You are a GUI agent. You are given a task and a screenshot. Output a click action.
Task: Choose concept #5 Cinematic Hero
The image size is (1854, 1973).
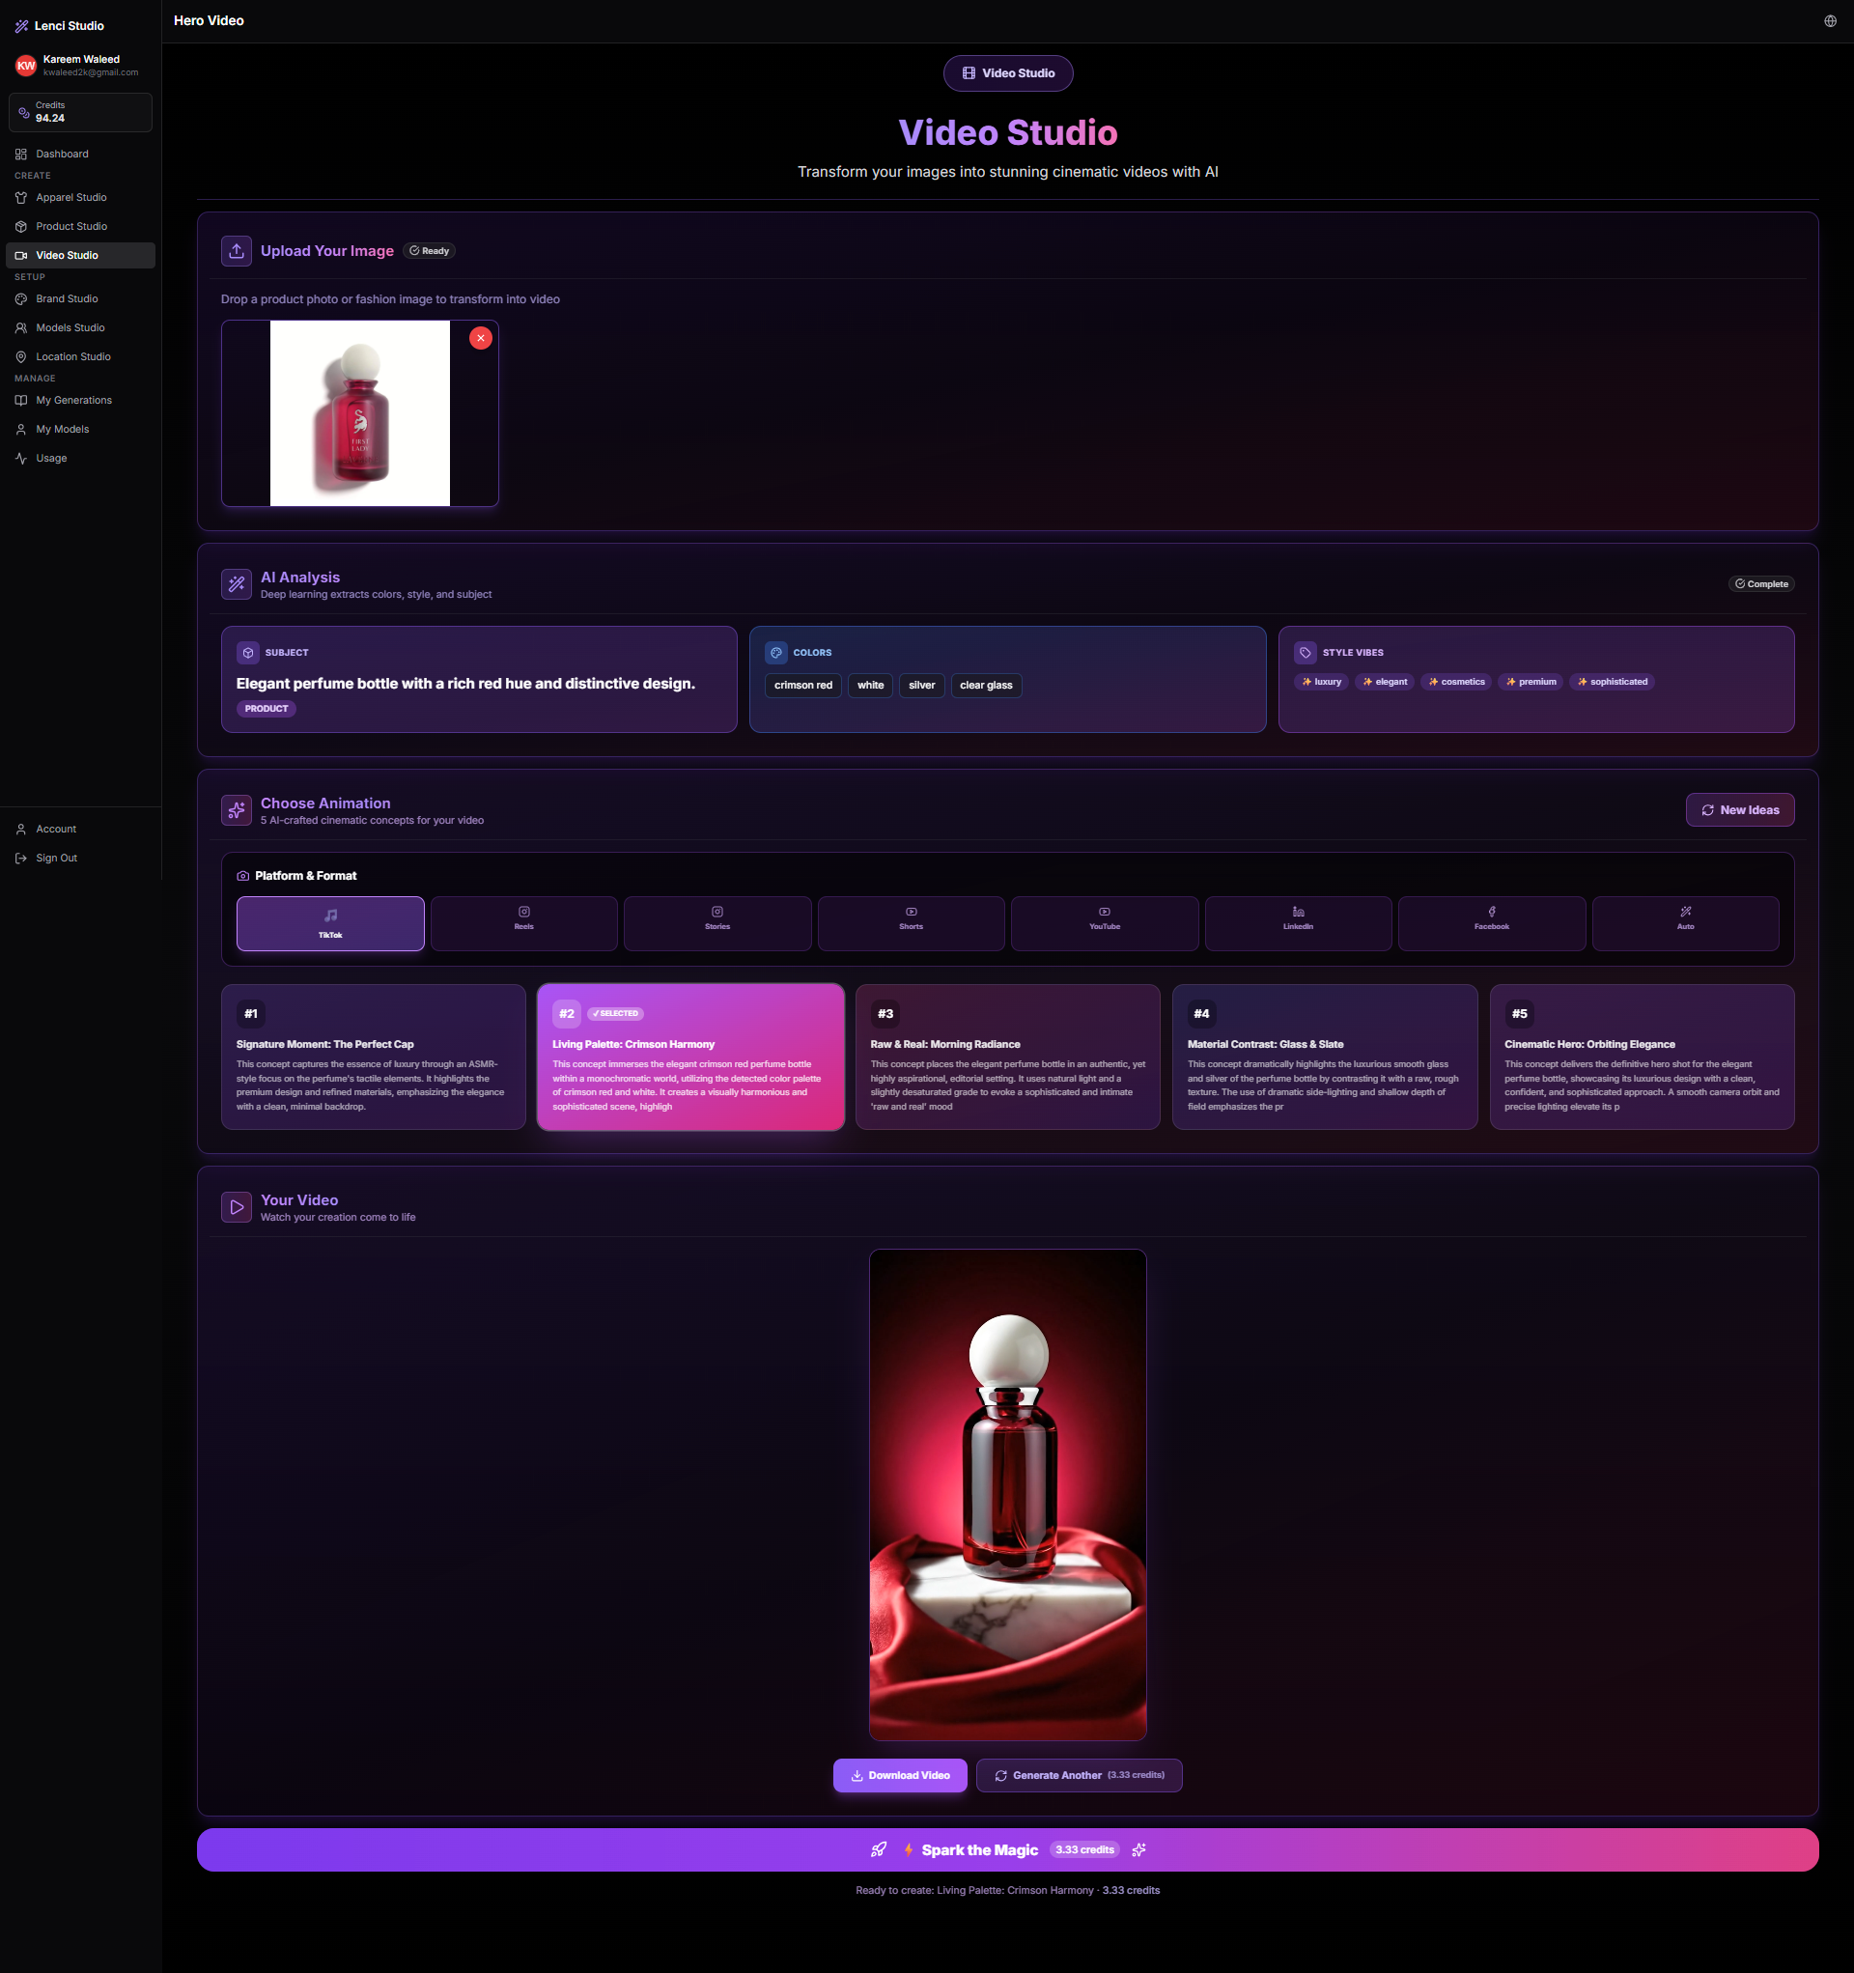(1641, 1057)
